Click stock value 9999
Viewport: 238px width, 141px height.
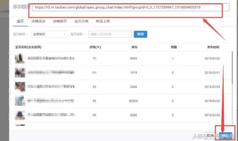pos(134,58)
